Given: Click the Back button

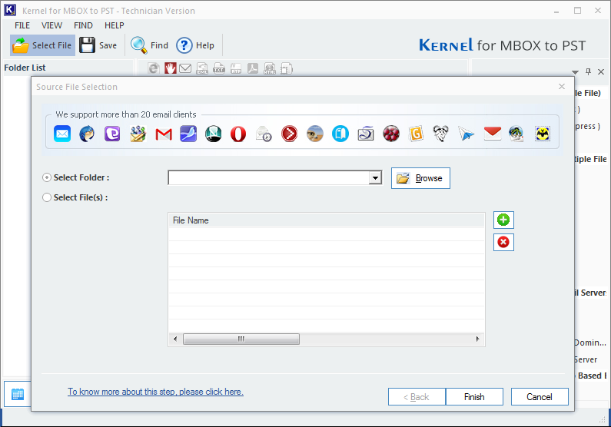Looking at the screenshot, I should [417, 396].
